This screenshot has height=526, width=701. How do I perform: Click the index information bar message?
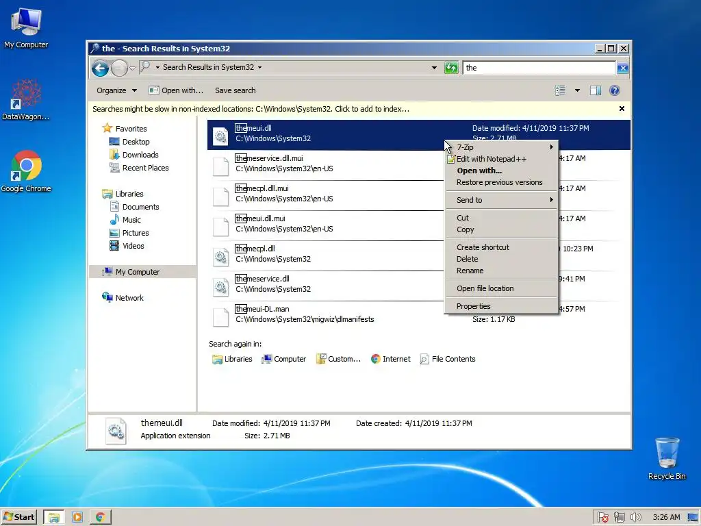click(251, 109)
